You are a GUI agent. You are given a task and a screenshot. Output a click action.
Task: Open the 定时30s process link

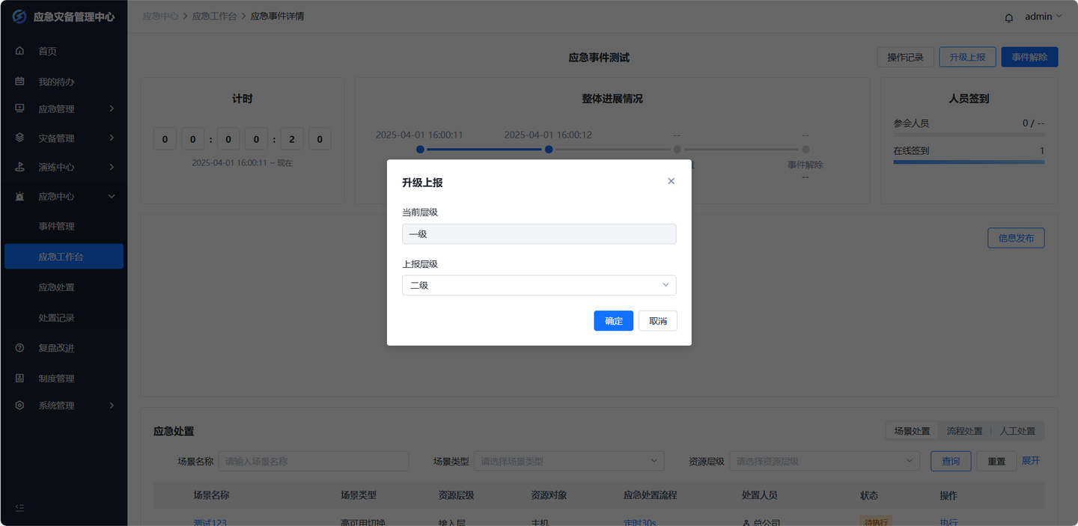(x=639, y=522)
